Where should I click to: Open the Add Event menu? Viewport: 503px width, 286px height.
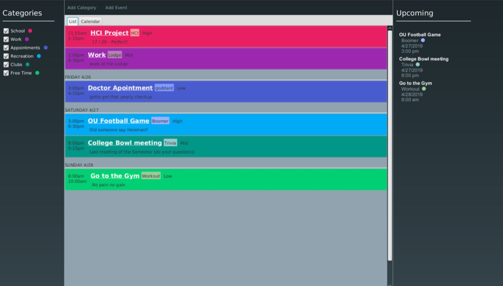tap(116, 8)
